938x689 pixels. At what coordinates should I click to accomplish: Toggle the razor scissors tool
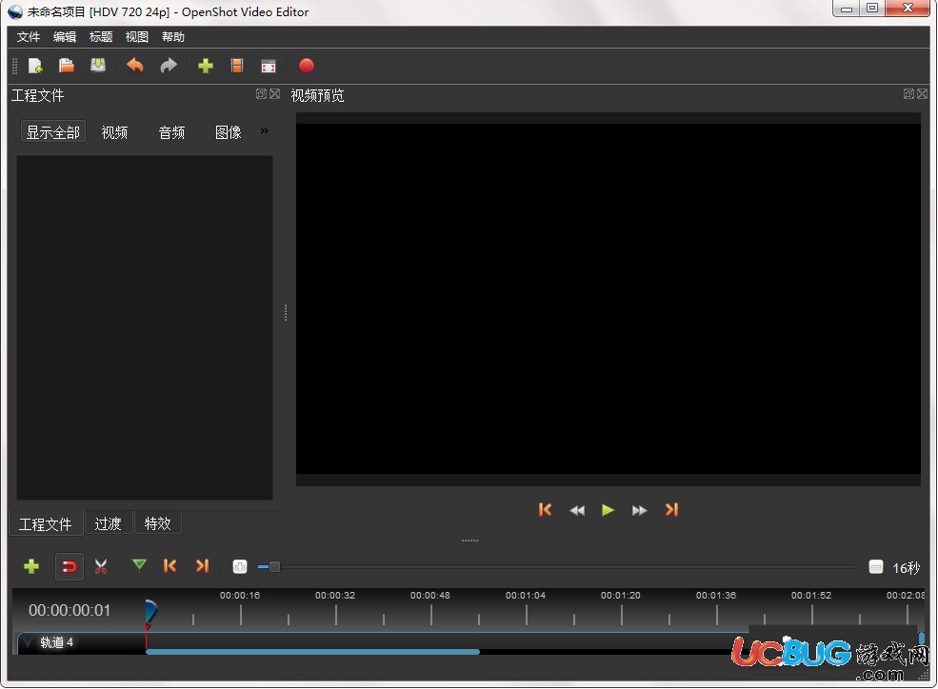[x=101, y=566]
